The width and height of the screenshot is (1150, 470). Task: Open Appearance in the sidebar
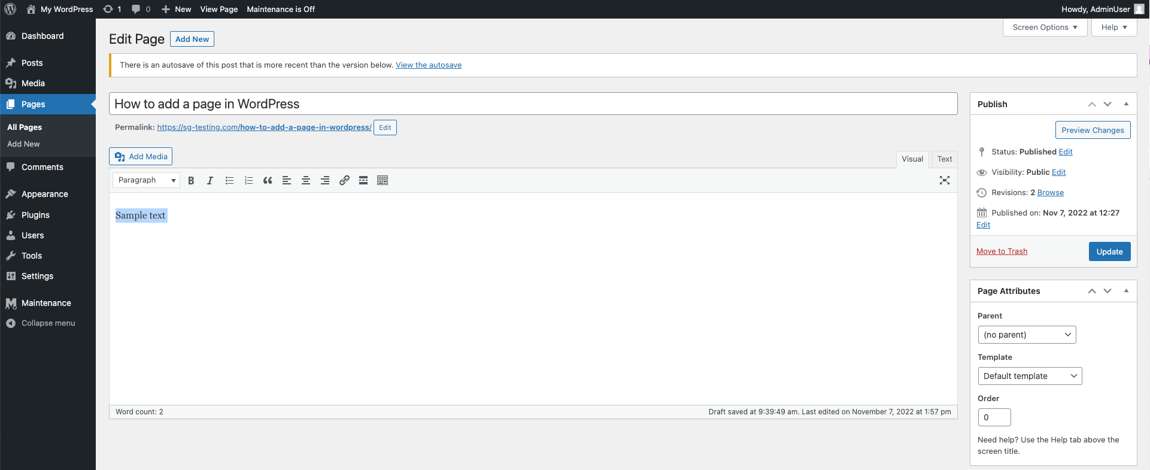pyautogui.click(x=48, y=194)
